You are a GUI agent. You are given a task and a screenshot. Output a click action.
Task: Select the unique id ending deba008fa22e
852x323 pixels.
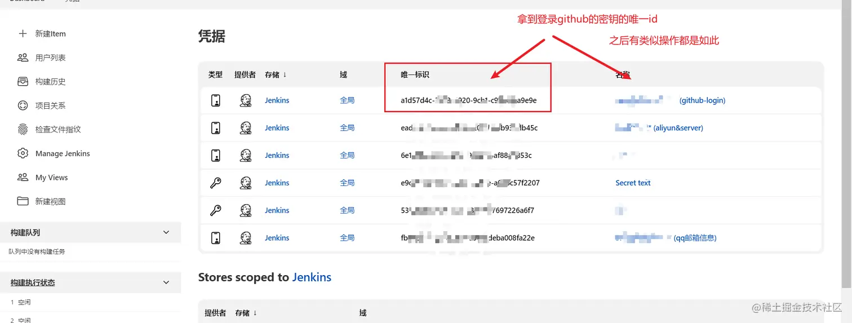(468, 238)
